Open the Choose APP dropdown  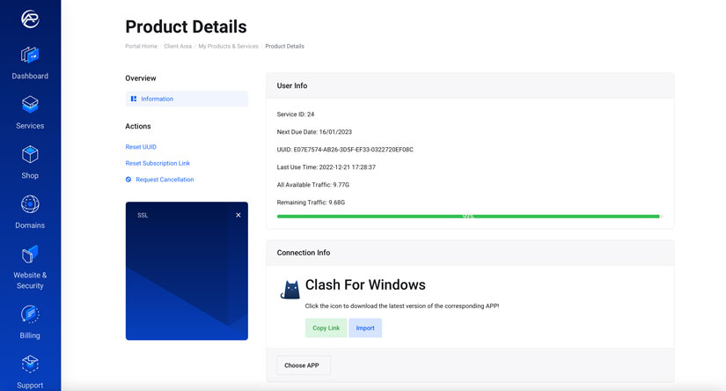point(303,365)
